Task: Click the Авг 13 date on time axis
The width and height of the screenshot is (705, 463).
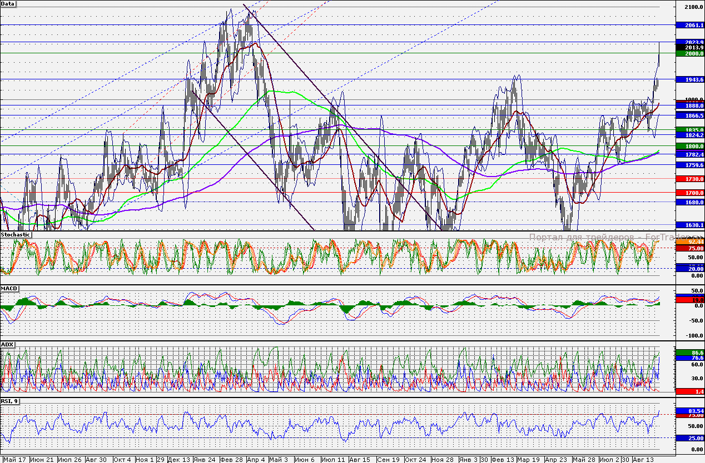Action: [x=642, y=460]
